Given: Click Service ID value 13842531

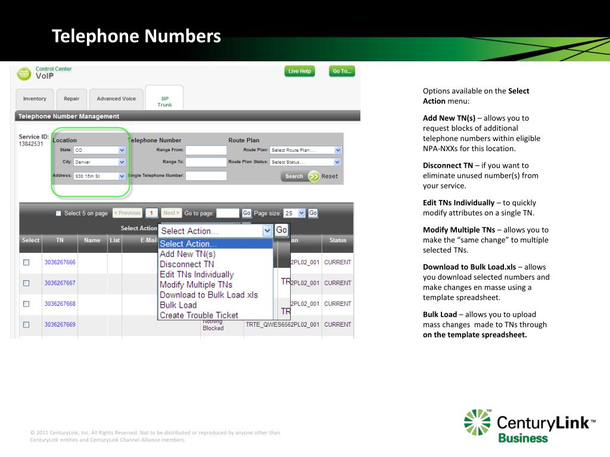Looking at the screenshot, I should click(x=31, y=144).
